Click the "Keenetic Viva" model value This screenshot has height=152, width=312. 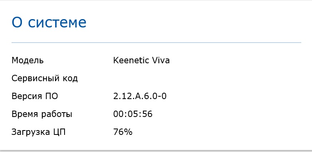pyautogui.click(x=141, y=60)
